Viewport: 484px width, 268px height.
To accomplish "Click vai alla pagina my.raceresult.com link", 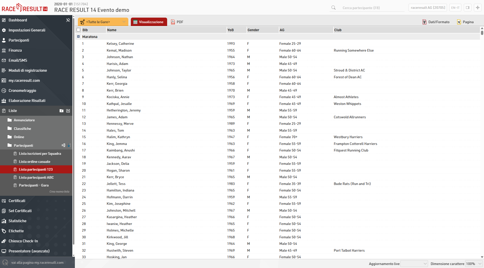I will 37,262.
